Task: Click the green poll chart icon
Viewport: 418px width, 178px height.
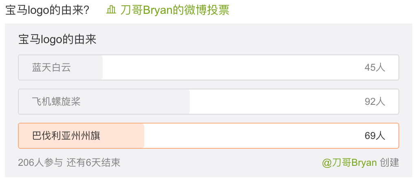Action: (x=111, y=10)
